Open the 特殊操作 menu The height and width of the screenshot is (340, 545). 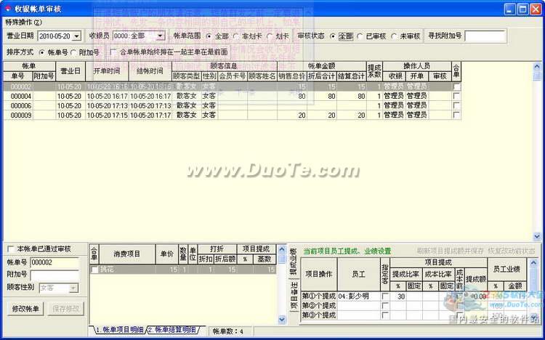(x=23, y=23)
